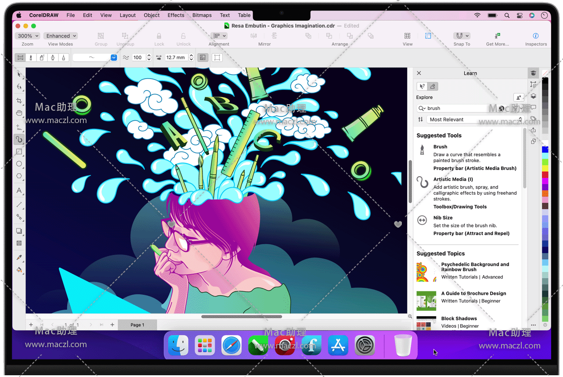Click the Inspectors info icon

pyautogui.click(x=535, y=36)
